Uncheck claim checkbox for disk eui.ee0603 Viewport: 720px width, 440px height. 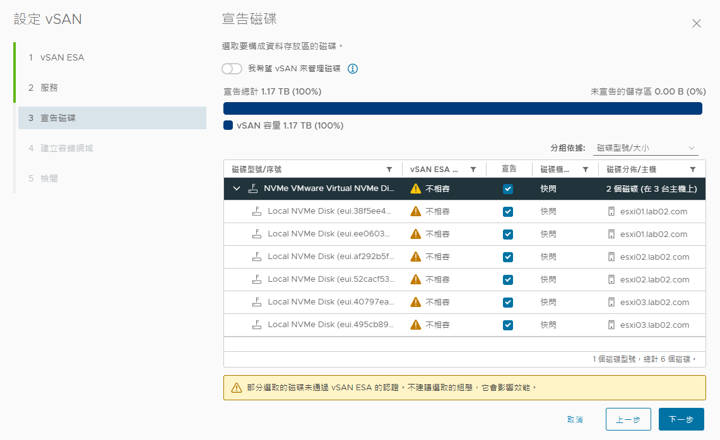point(508,234)
